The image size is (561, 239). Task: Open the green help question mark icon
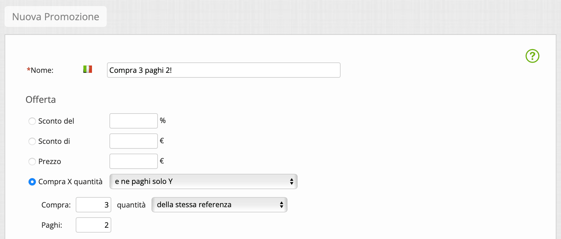532,56
